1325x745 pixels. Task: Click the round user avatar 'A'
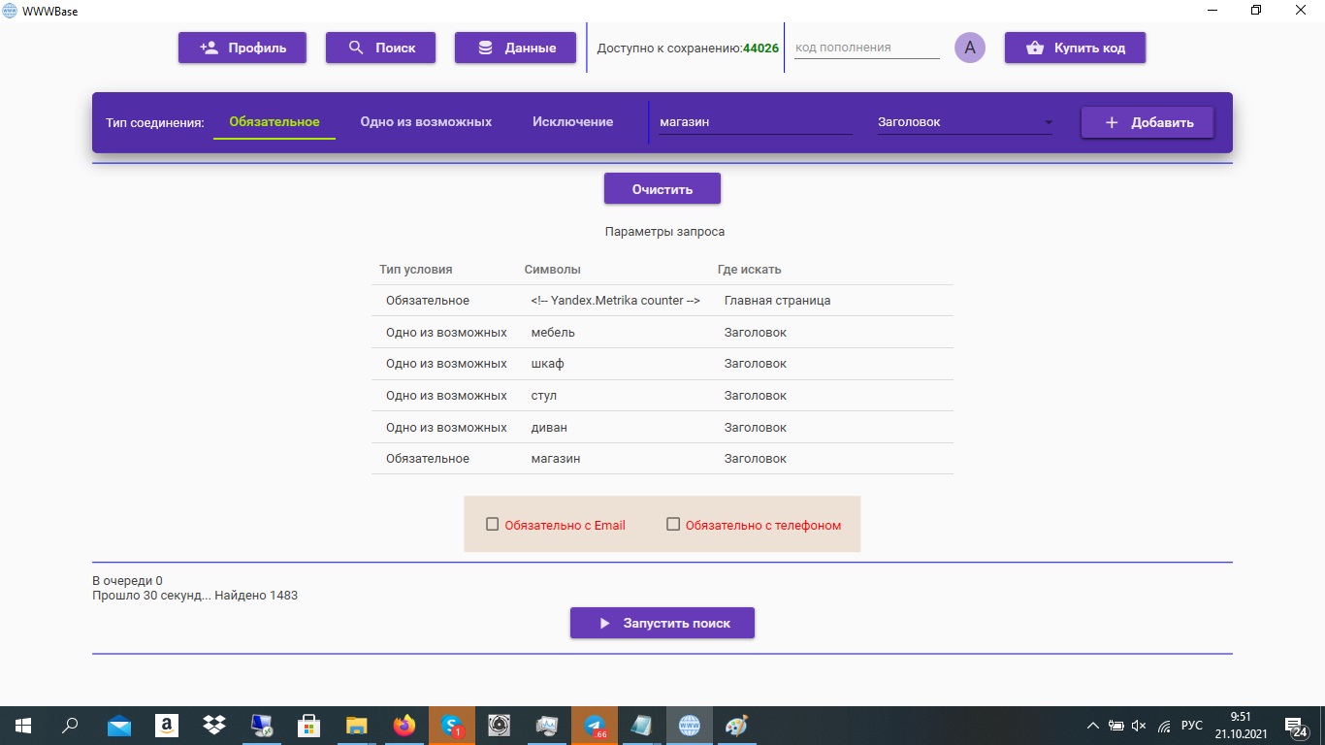[x=970, y=48]
